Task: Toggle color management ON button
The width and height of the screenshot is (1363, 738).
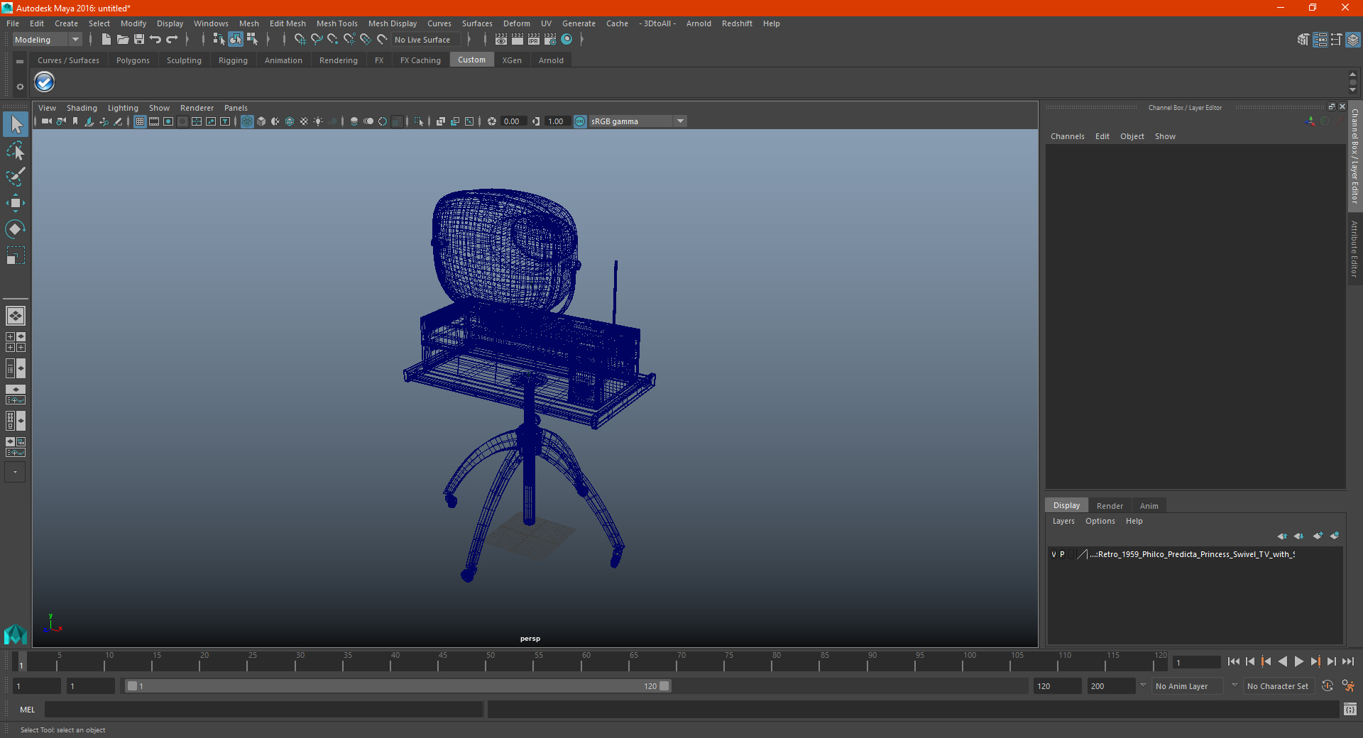Action: pos(580,121)
